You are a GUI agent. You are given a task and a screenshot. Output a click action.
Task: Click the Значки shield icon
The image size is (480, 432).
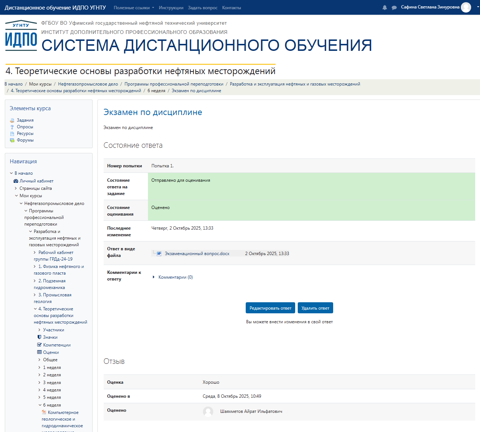tap(39, 337)
